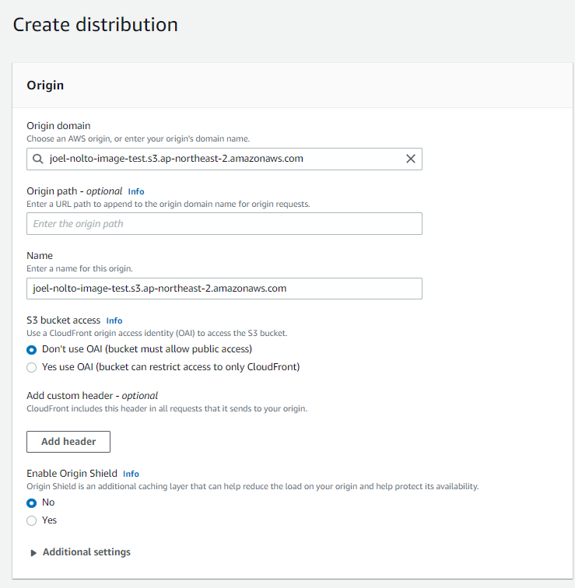Select No for Enable Origin Shield

[32, 503]
